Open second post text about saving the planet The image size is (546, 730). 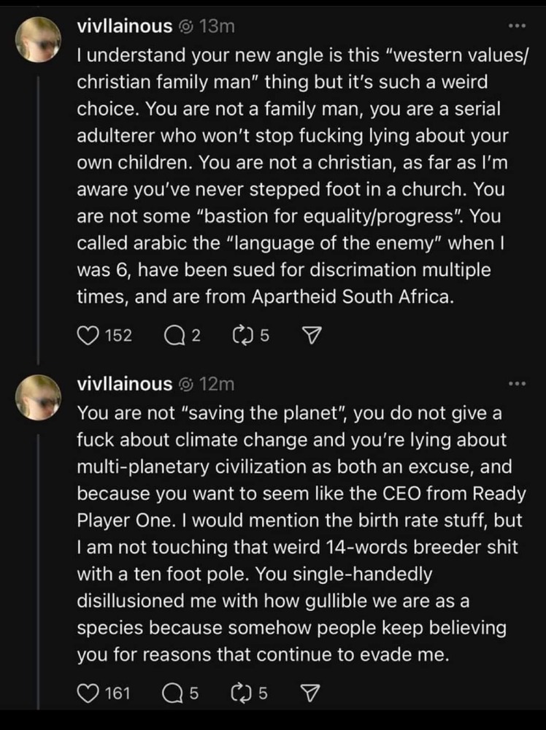click(x=301, y=534)
